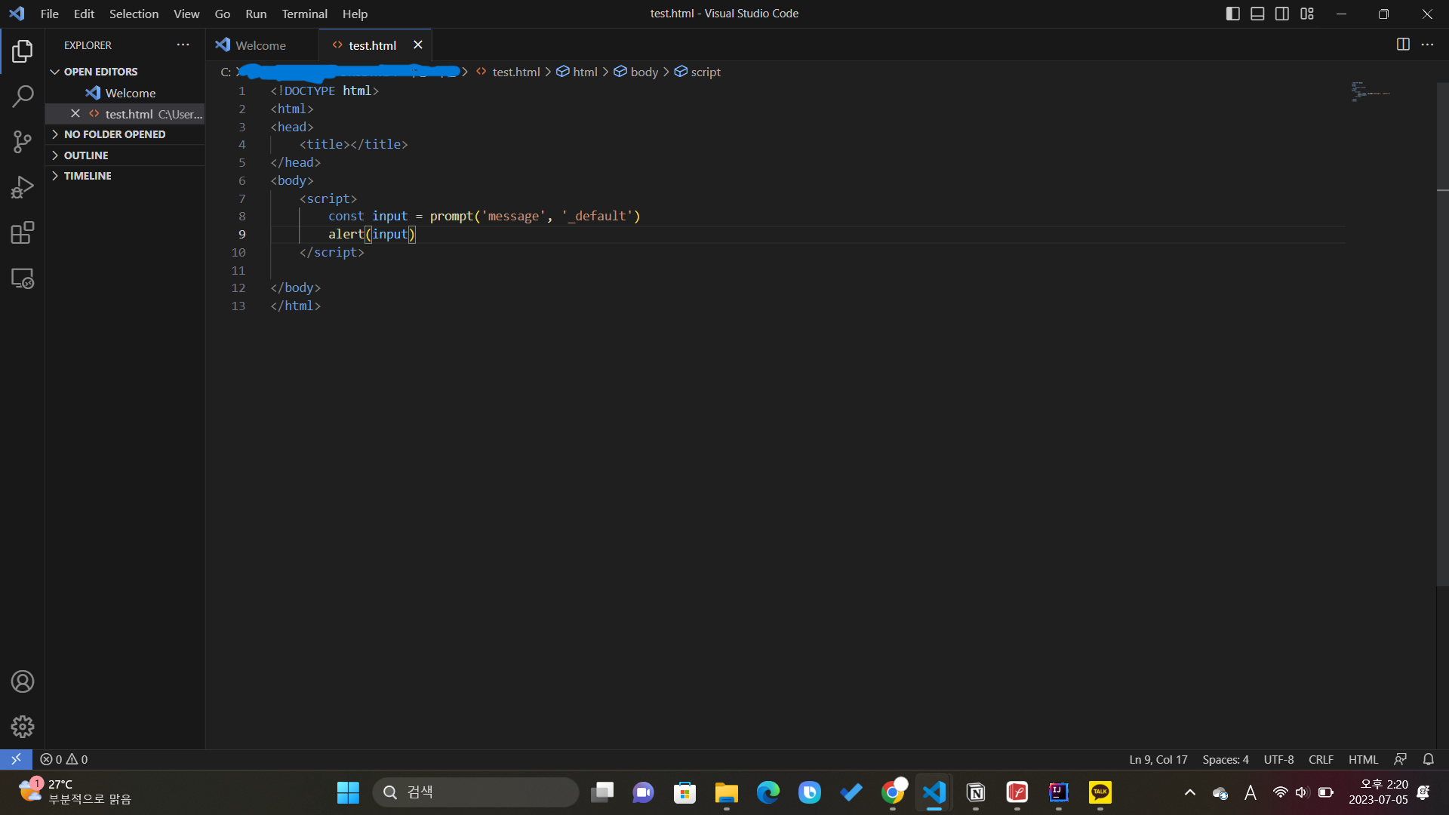Open the Terminal menu

304,14
